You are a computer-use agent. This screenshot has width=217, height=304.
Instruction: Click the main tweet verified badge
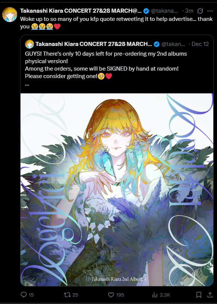point(146,11)
